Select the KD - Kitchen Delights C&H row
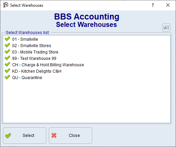This screenshot has width=176, height=147. click(x=87, y=71)
